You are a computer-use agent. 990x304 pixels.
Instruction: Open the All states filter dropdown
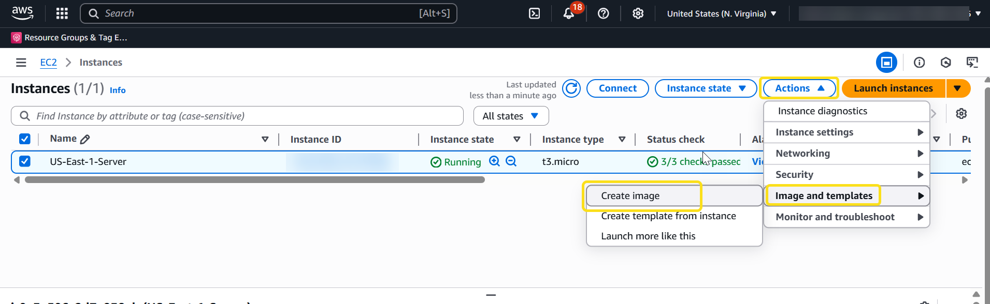(511, 116)
